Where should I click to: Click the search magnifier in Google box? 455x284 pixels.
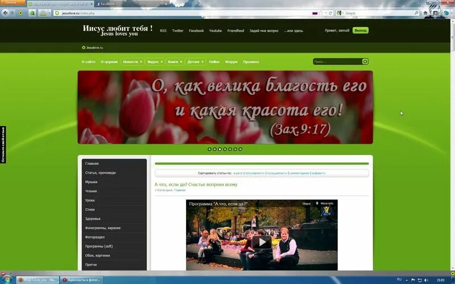pyautogui.click(x=416, y=12)
